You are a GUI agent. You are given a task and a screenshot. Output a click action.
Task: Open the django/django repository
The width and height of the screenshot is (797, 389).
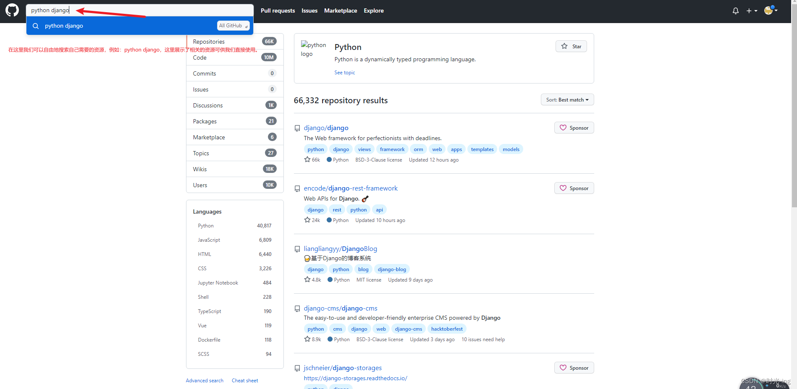(x=326, y=128)
